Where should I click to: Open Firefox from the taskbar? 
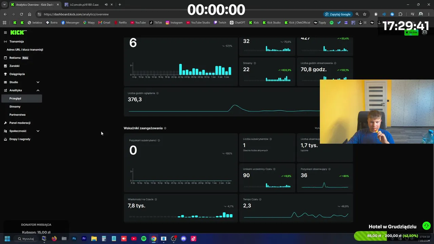(x=54, y=239)
